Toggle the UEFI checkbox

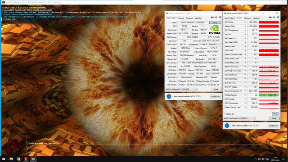pos(214,37)
